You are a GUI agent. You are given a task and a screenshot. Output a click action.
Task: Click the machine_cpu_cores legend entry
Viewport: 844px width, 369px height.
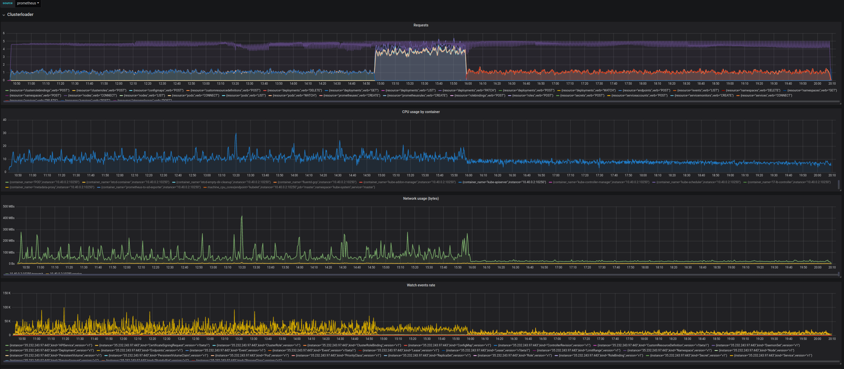click(291, 187)
